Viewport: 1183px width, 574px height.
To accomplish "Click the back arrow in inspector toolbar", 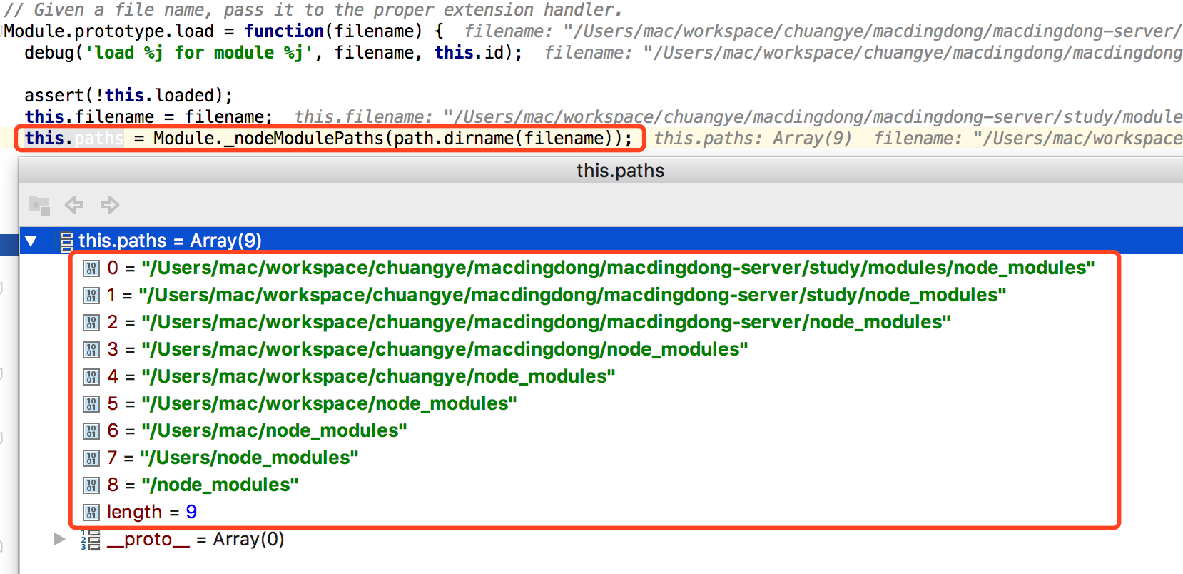I will (73, 206).
